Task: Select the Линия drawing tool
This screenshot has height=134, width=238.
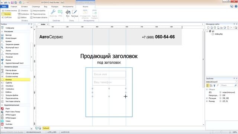Action: pyautogui.click(x=8, y=51)
